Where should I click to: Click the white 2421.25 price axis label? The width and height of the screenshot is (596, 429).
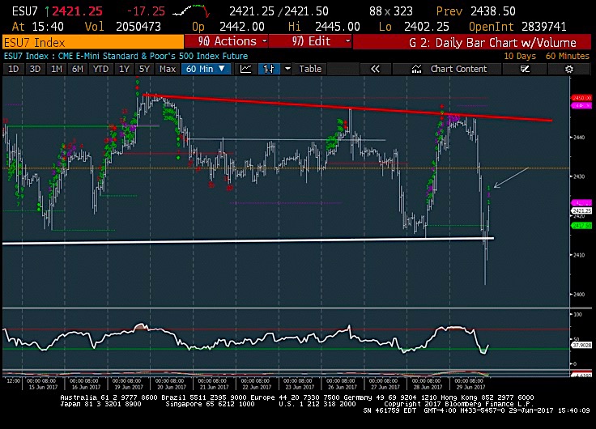(582, 210)
